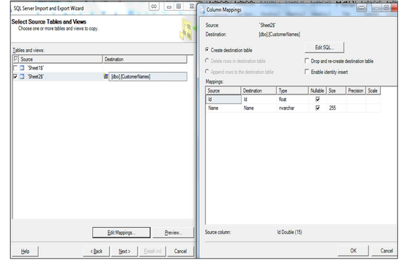Click the Nullable header in Mappings grid

pos(317,91)
